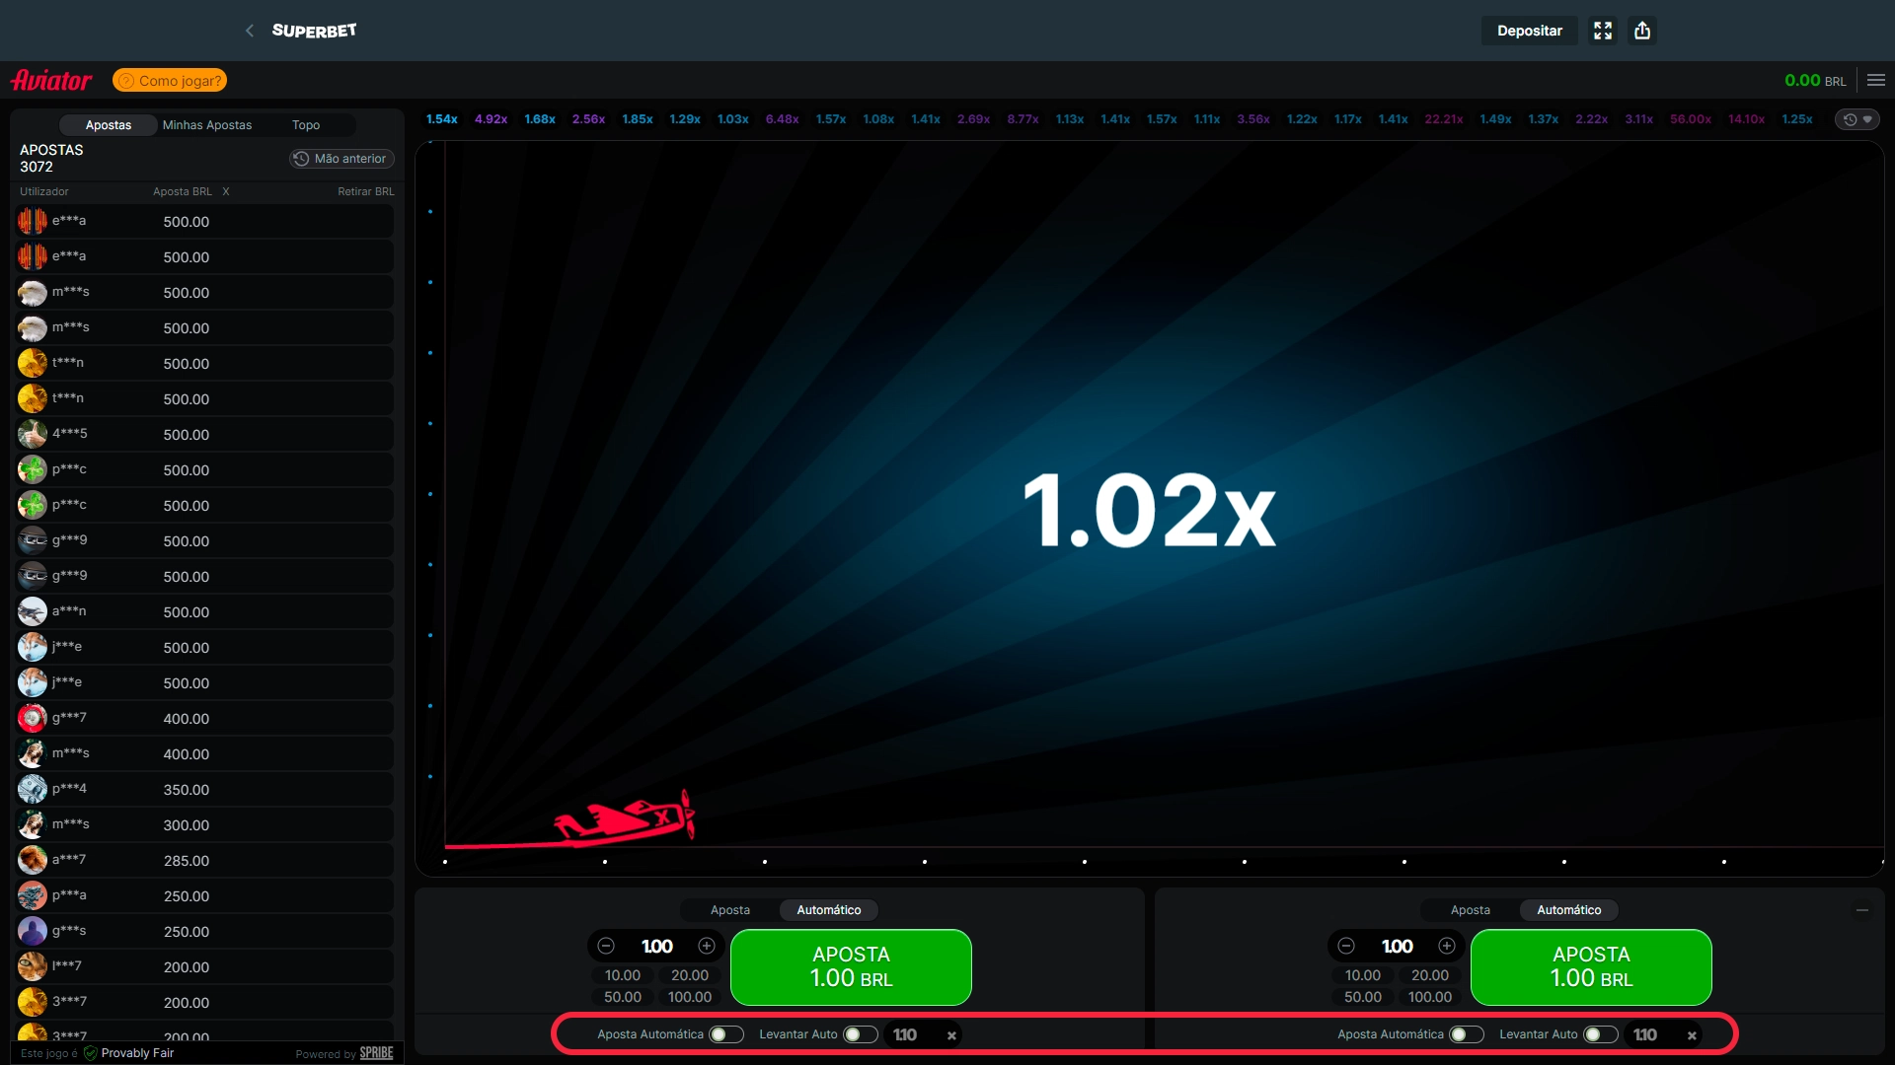Switch to Topo tab
1895x1065 pixels.
pos(306,125)
